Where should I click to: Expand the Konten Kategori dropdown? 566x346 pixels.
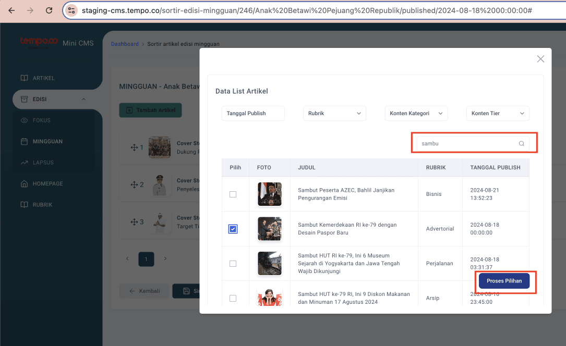click(x=416, y=113)
